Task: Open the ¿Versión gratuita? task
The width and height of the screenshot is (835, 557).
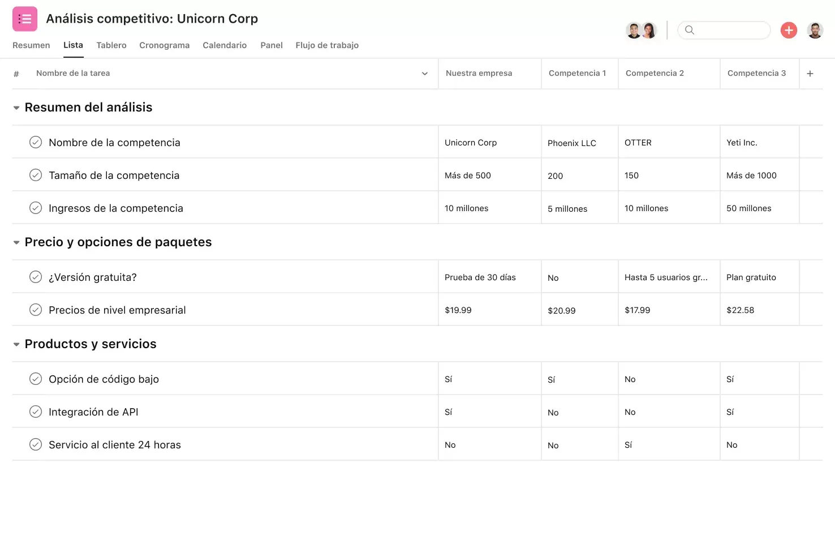Action: pos(93,277)
